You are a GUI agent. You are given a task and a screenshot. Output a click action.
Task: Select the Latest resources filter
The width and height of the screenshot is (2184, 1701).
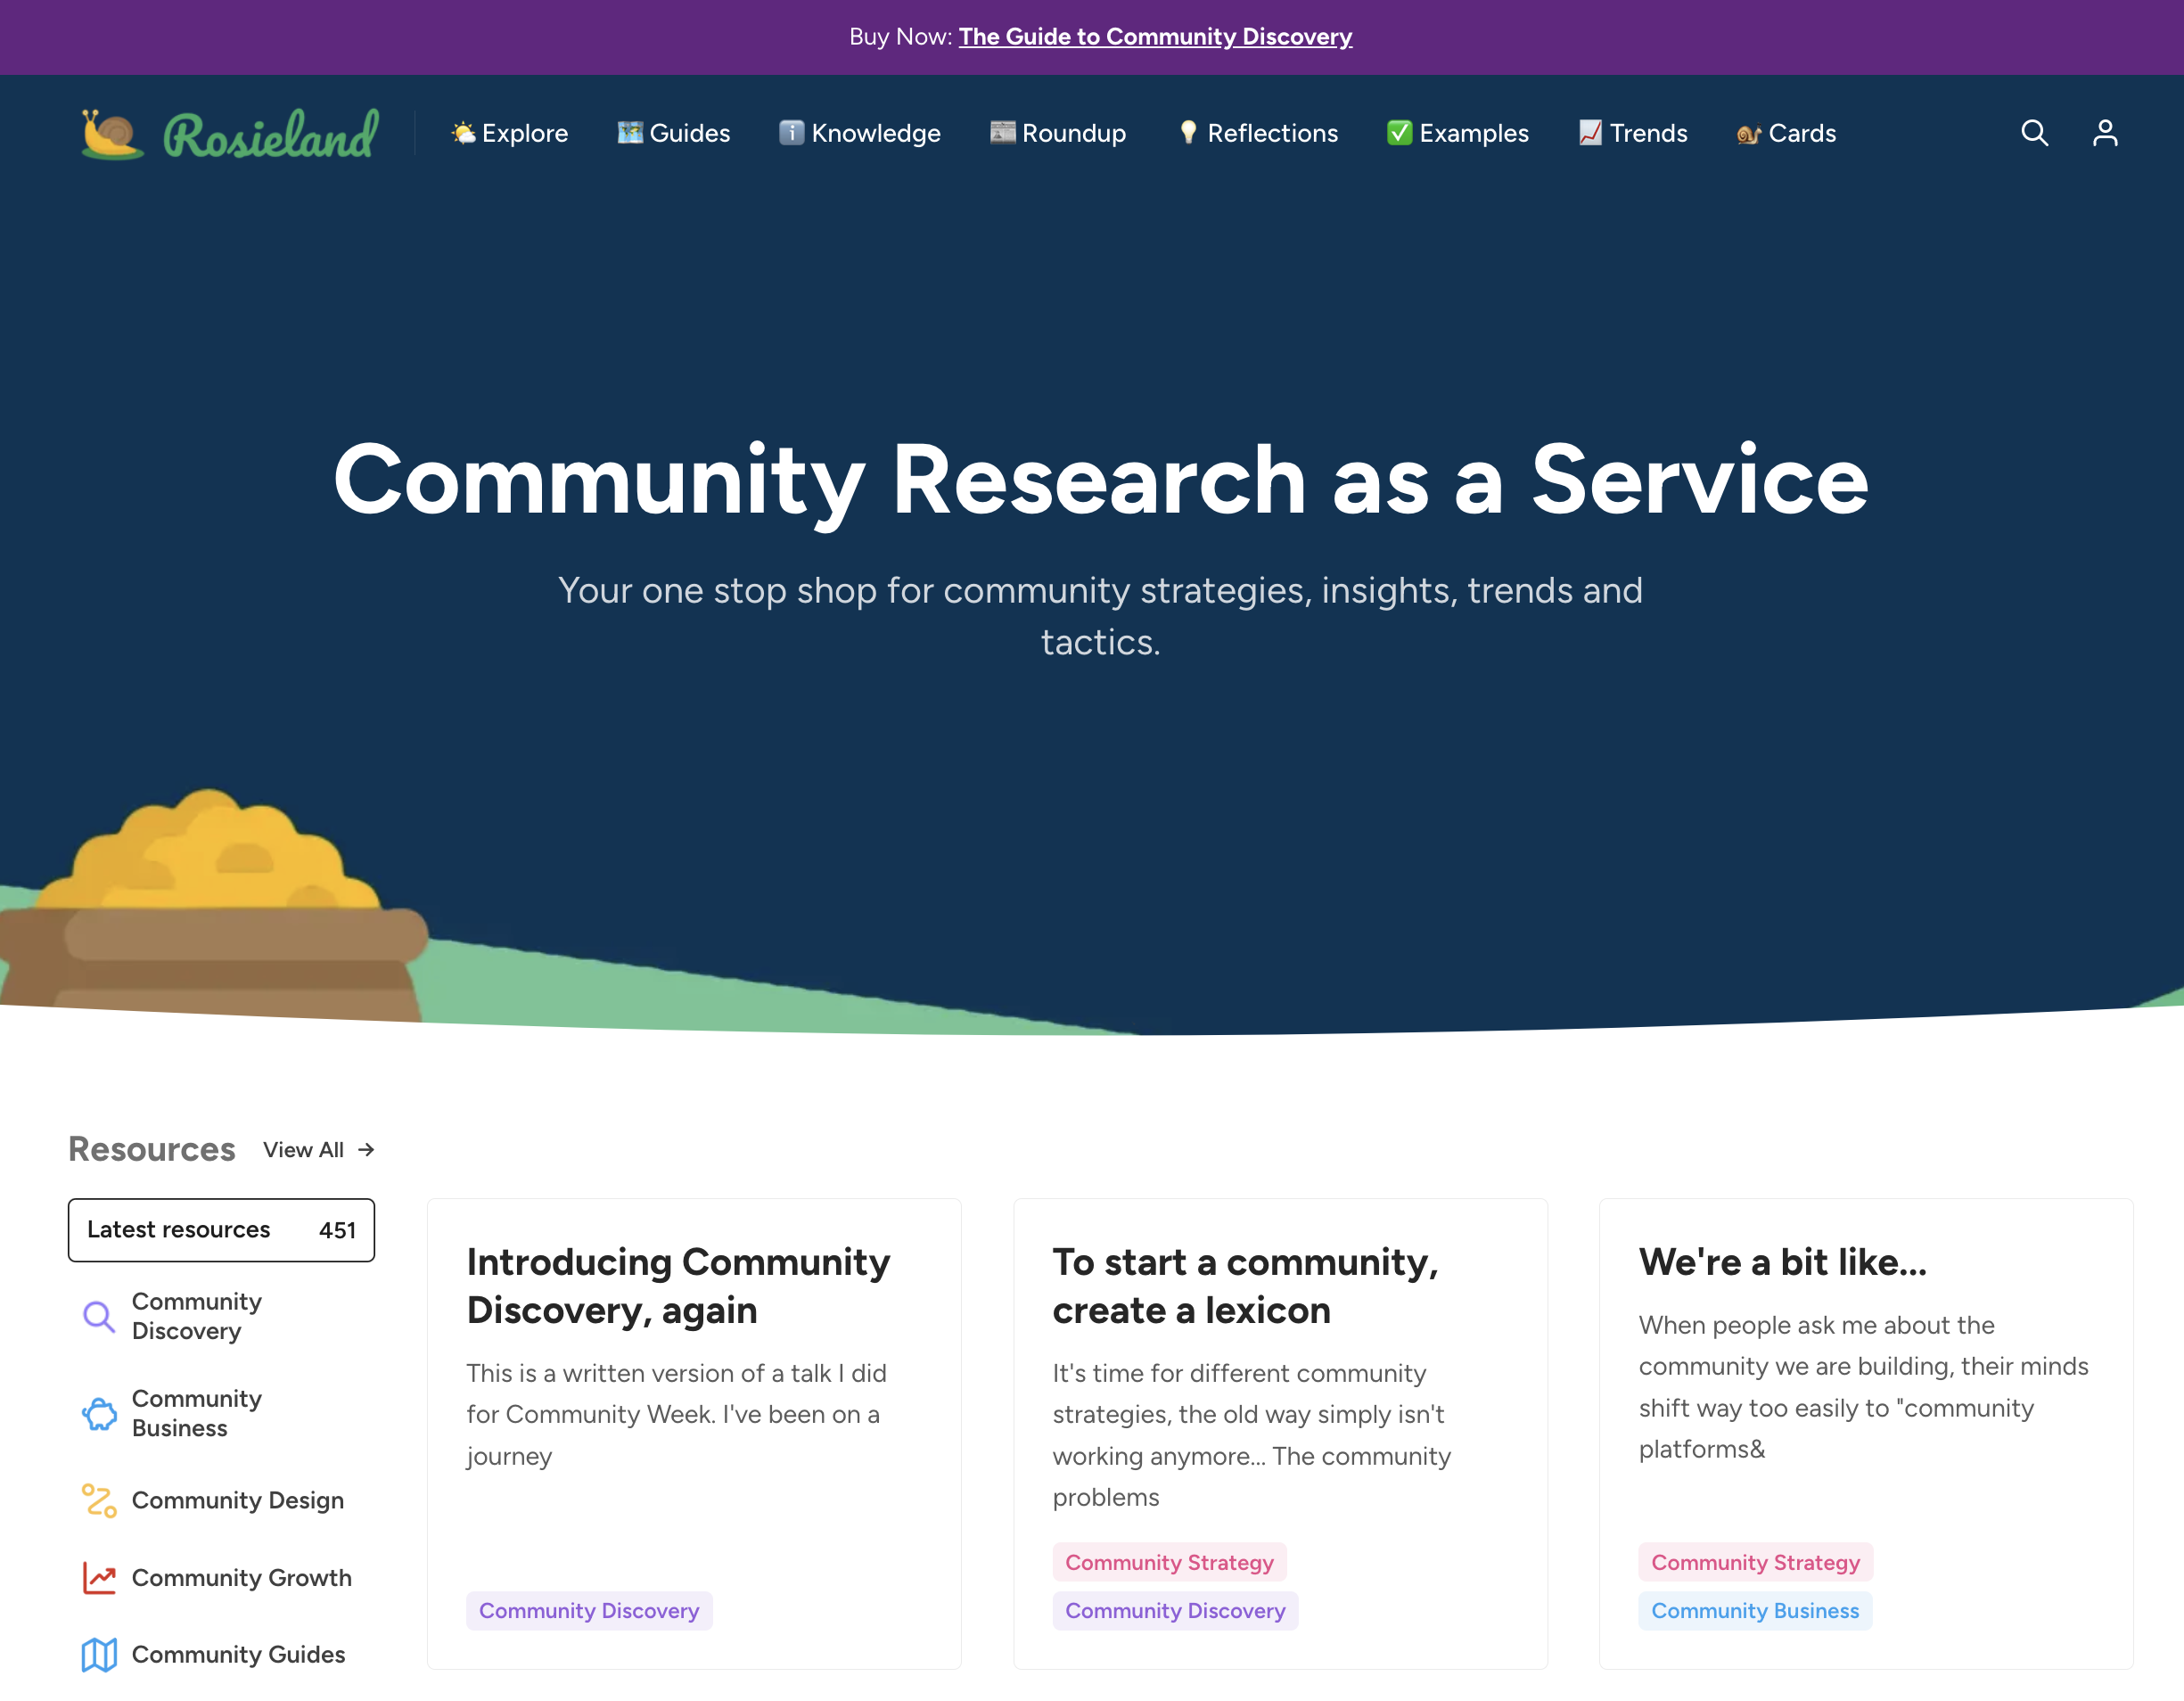(221, 1229)
